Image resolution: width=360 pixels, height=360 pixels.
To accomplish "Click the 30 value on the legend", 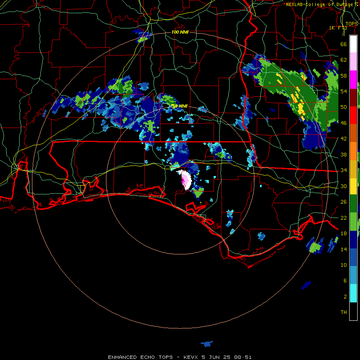I will (x=344, y=186).
